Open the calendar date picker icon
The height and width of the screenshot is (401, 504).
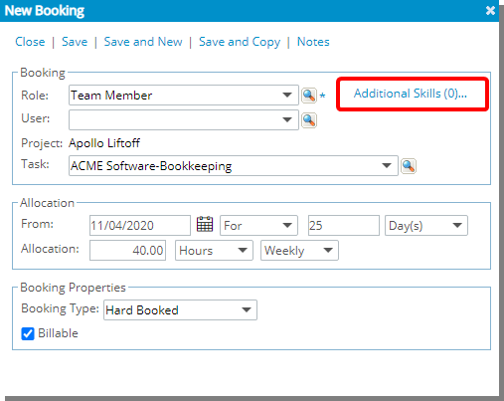click(x=205, y=225)
